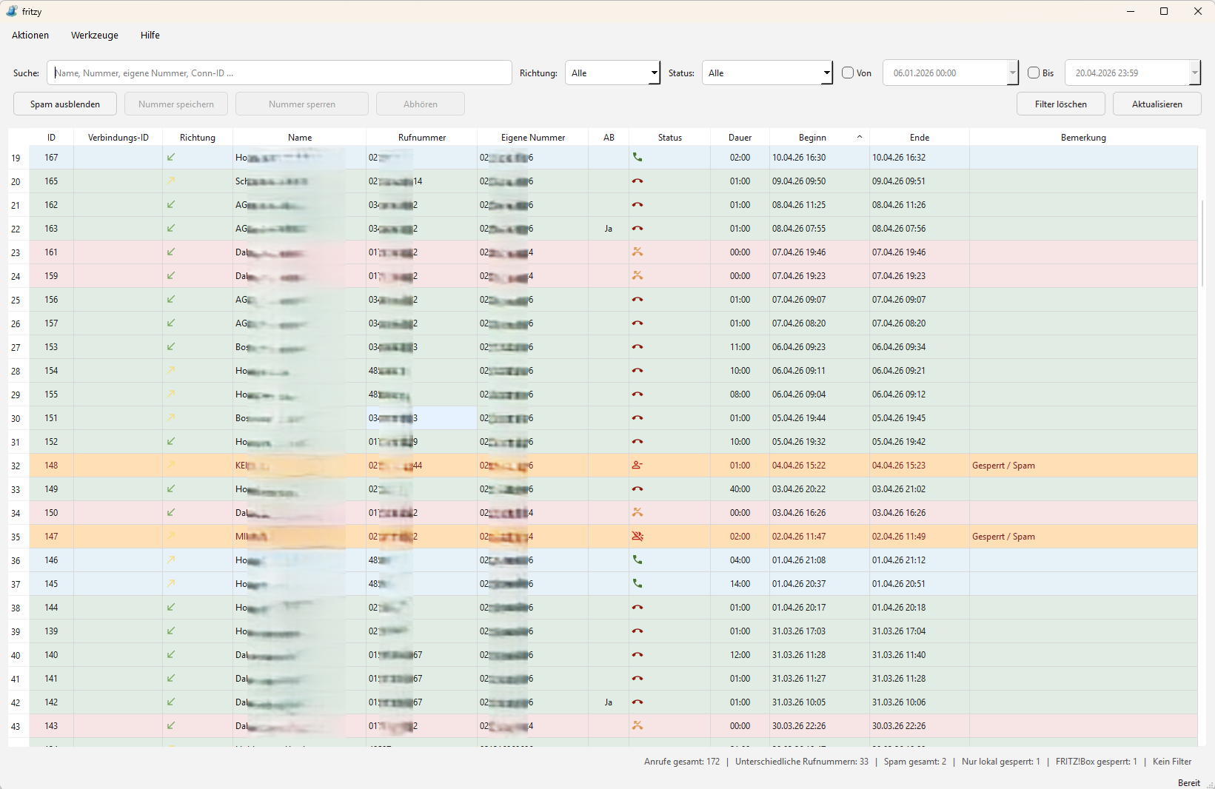Click the Aktualisieren button
Screen dimensions: 1215x789
coord(1157,104)
